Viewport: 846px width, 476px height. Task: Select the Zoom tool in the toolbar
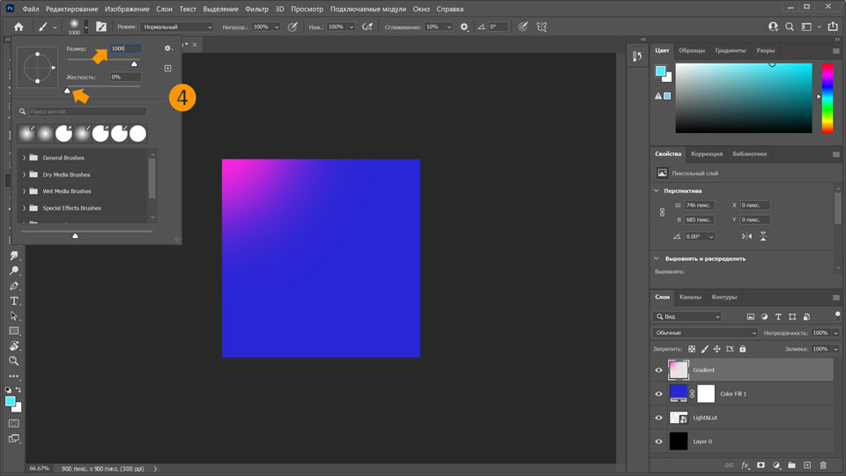14,361
